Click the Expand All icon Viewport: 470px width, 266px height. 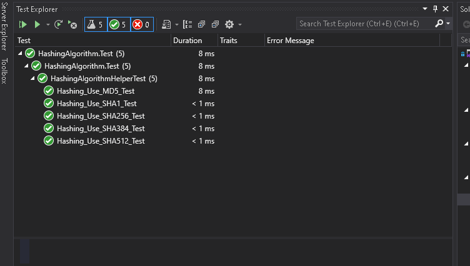201,24
